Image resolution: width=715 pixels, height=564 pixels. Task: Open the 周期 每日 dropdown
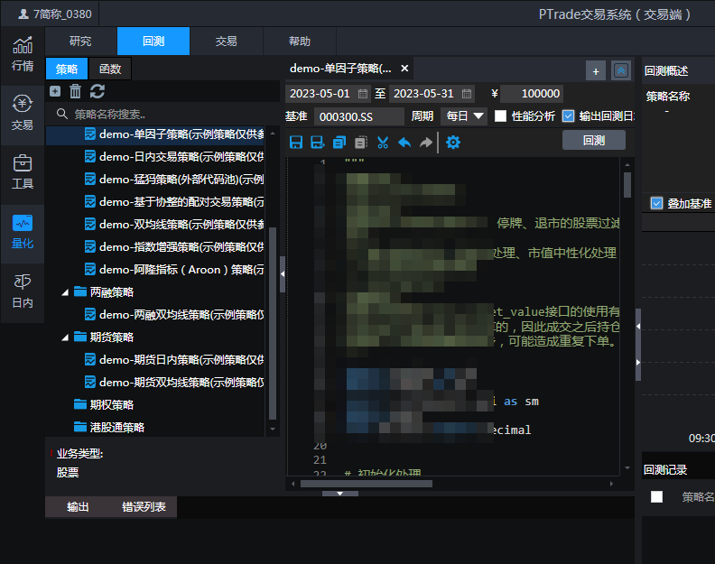(x=465, y=116)
